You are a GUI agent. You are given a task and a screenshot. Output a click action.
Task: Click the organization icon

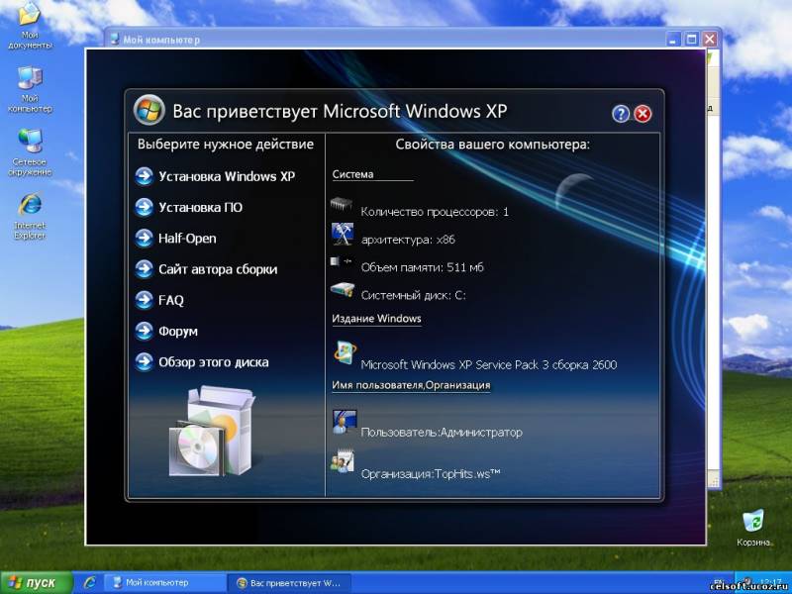[x=343, y=461]
